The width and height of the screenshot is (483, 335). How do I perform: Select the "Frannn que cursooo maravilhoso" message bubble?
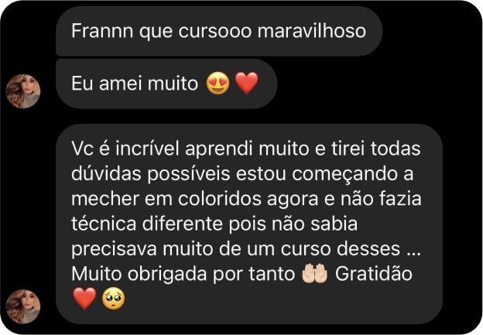click(219, 31)
